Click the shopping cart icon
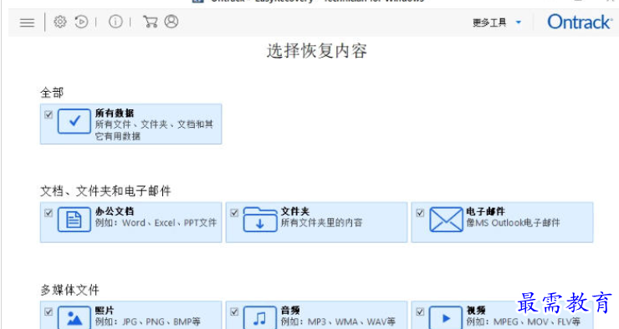619x329 pixels. [150, 22]
